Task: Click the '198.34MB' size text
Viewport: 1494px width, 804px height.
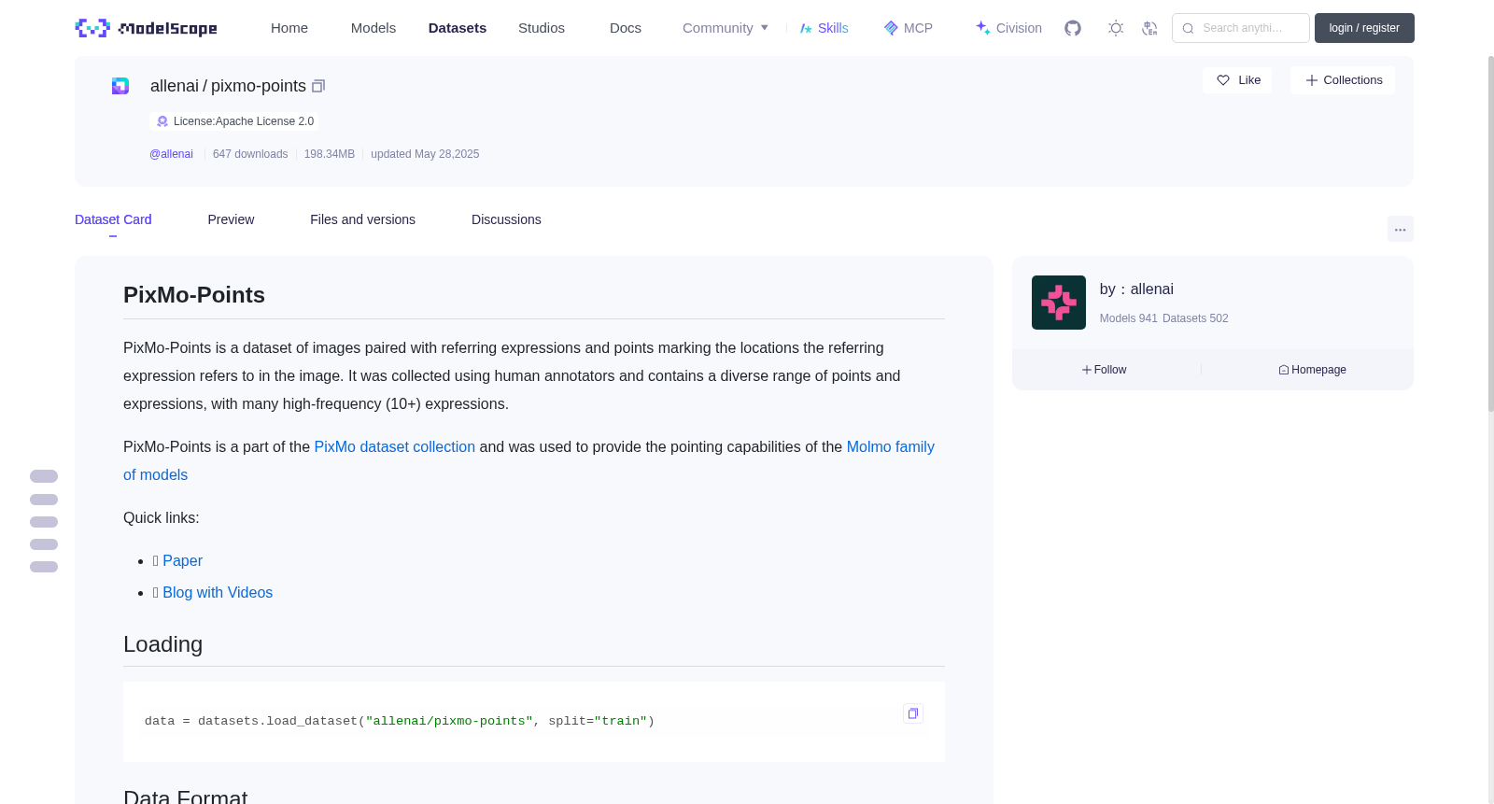Action: 330,154
